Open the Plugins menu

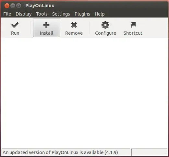pyautogui.click(x=82, y=14)
